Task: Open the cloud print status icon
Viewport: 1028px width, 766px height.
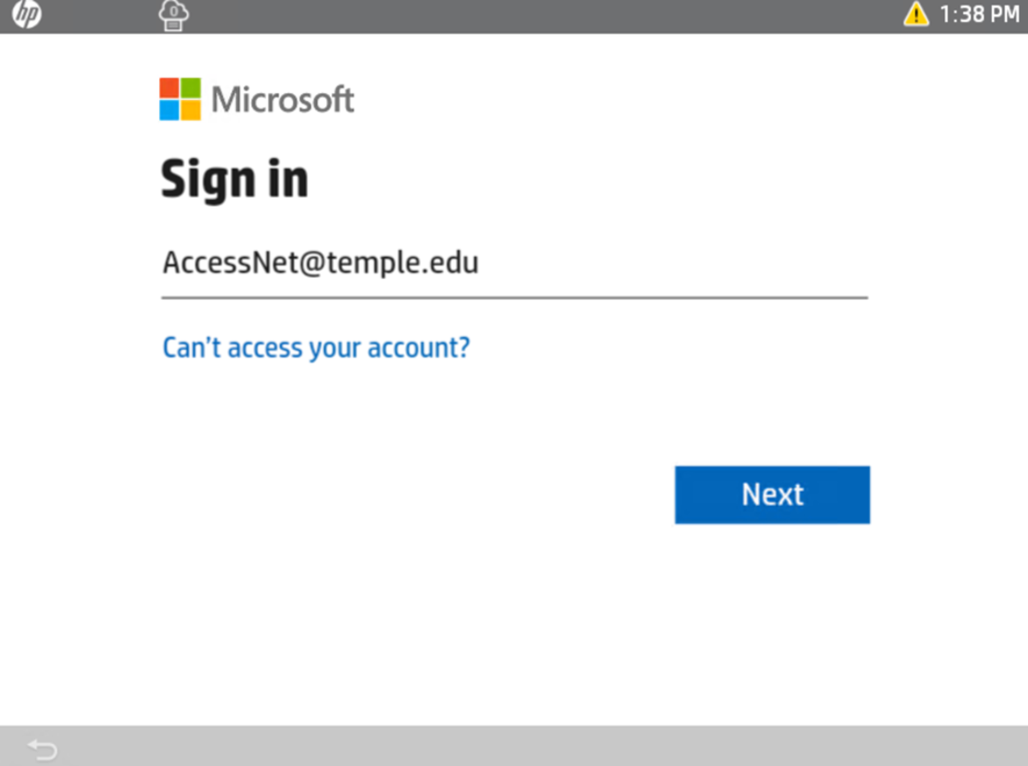Action: click(x=173, y=15)
